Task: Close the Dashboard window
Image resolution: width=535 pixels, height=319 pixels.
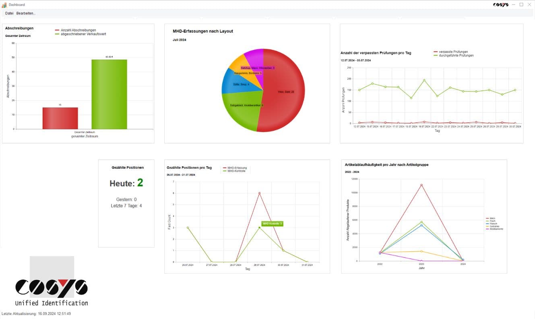Action: click(x=529, y=4)
